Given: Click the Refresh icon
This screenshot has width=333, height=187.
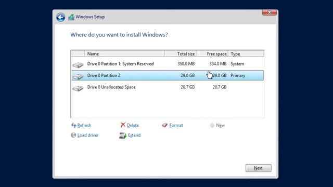Looking at the screenshot, I should (73, 125).
